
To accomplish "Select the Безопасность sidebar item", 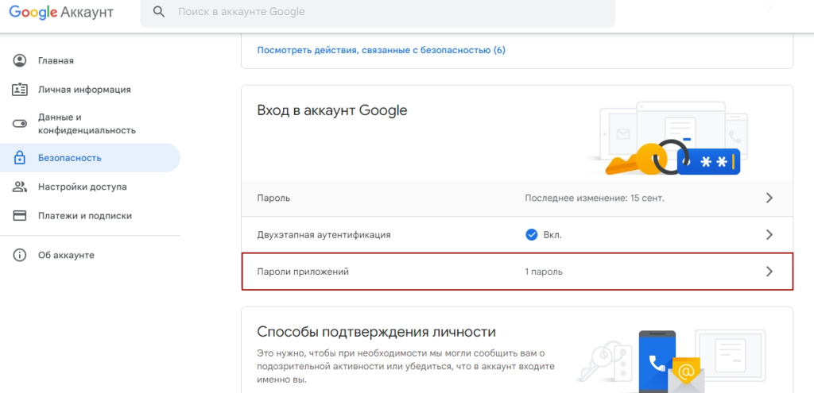I will point(90,158).
